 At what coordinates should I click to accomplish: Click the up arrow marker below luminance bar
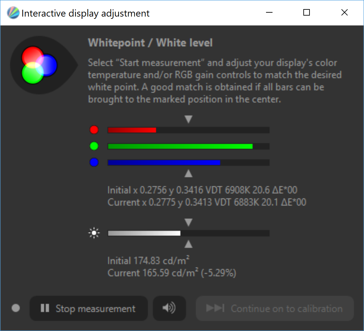188,244
